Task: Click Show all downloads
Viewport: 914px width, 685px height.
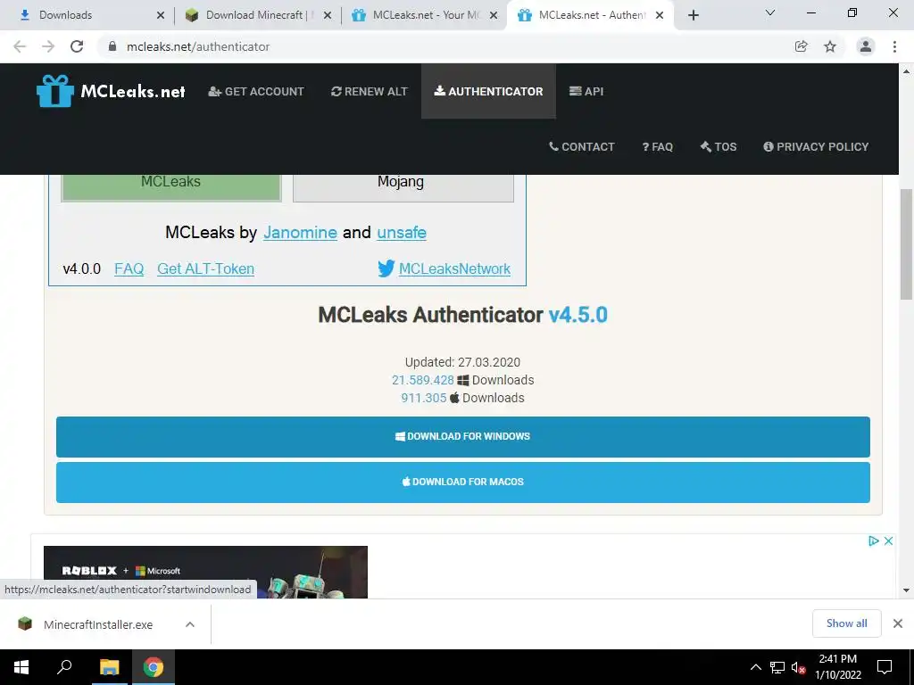Action: 846,623
